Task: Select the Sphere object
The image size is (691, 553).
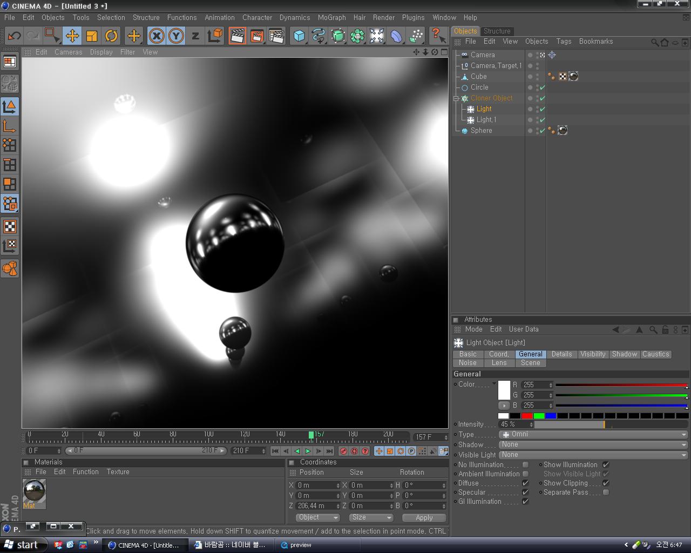Action: coord(481,130)
